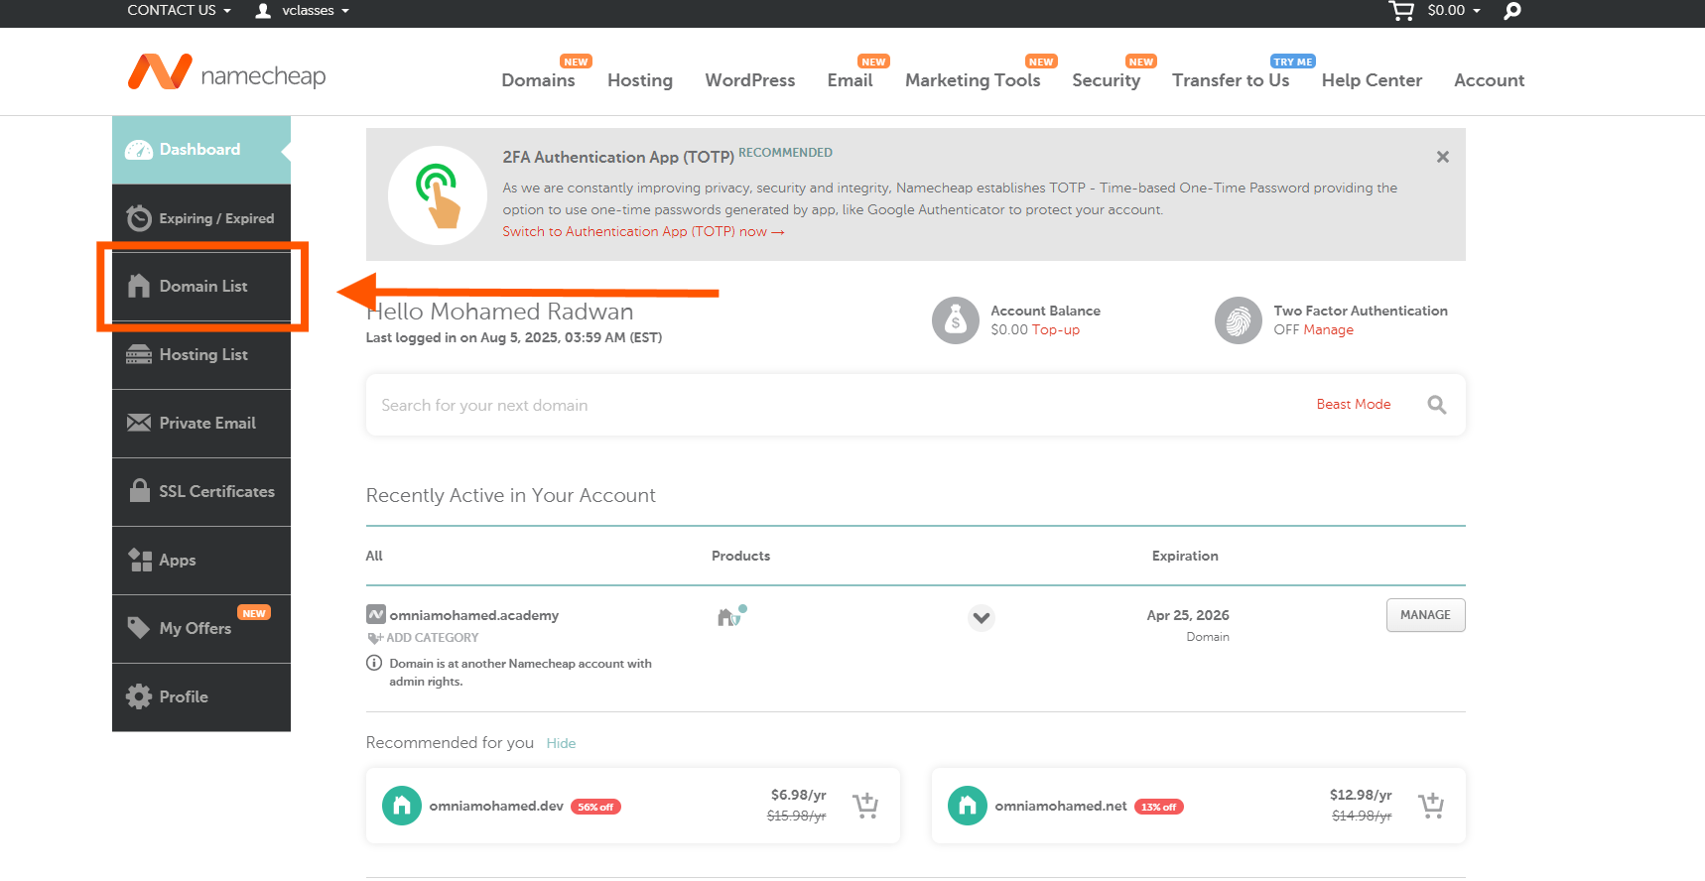Click the Beast Mode link
This screenshot has width=1705, height=881.
pyautogui.click(x=1354, y=404)
